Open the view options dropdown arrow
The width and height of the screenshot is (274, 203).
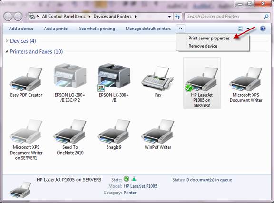(x=248, y=29)
